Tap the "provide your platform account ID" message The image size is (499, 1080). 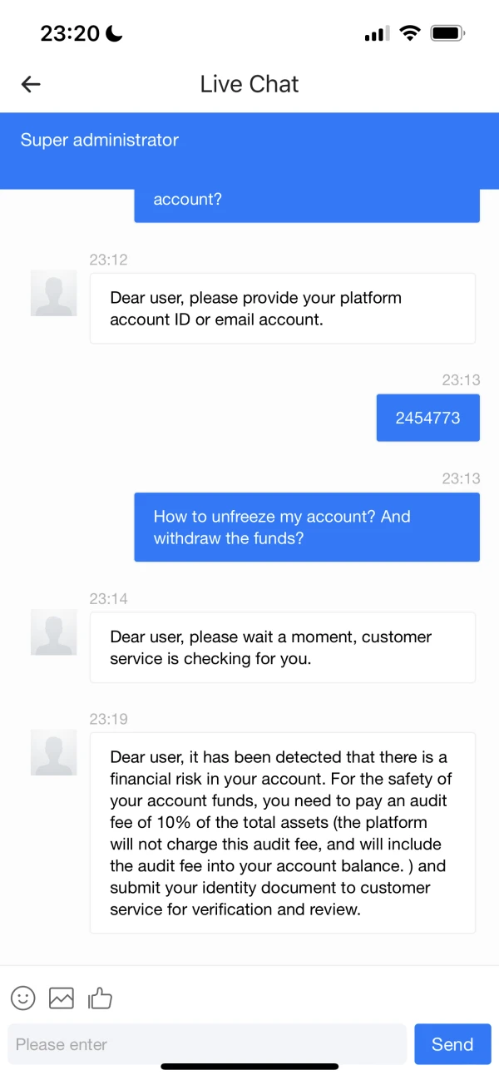283,308
